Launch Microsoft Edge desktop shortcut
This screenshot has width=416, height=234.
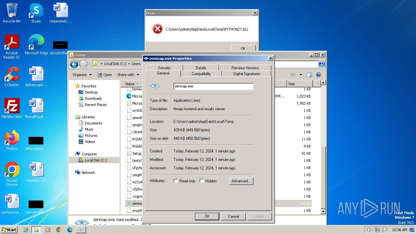pyautogui.click(x=36, y=45)
